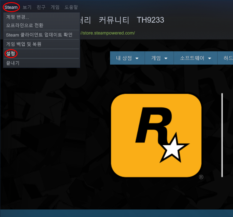Viewport: 233px width, 217px height.
Task: Open the 친구 menu
Action: [x=41, y=7]
